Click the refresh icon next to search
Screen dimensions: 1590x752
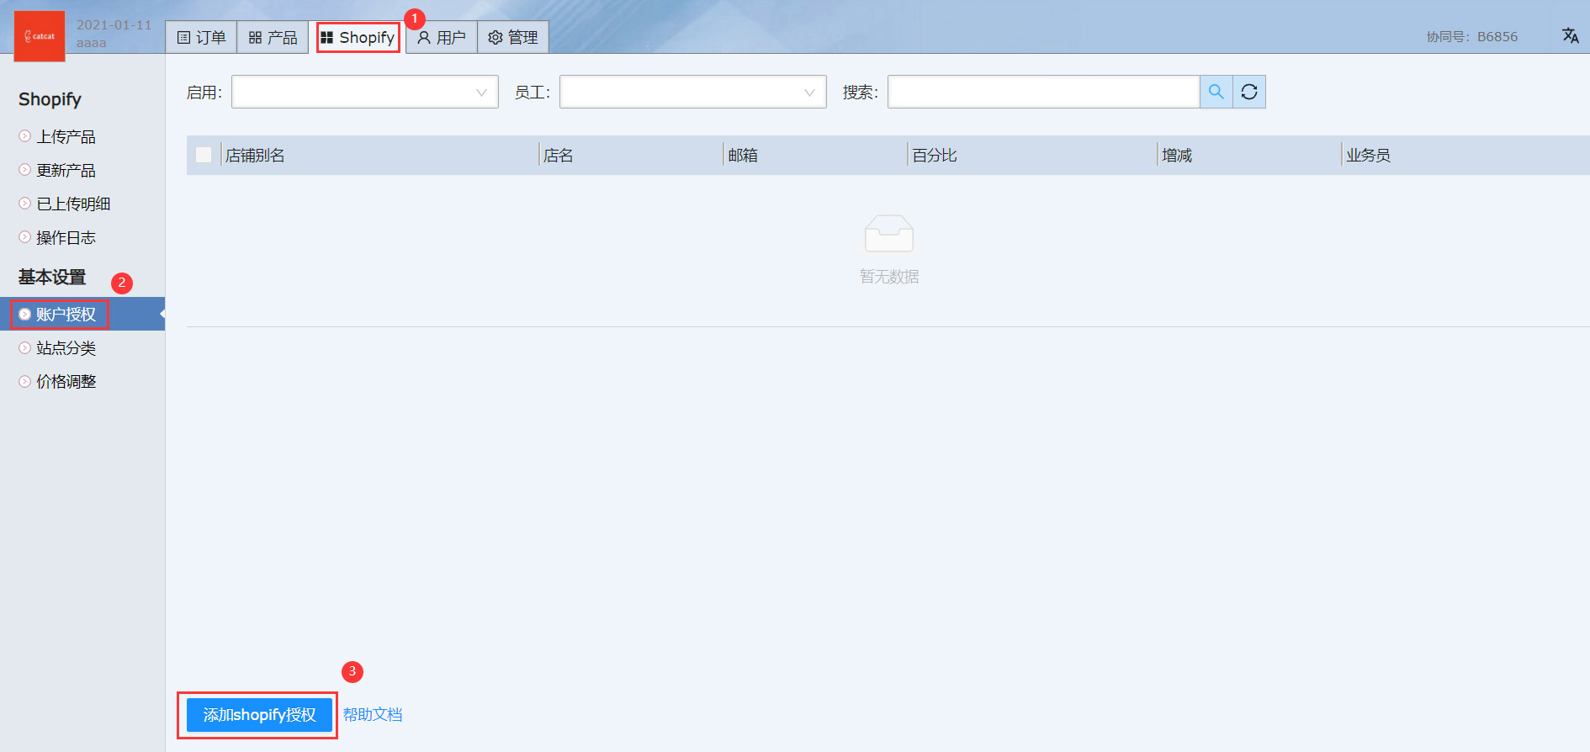[x=1249, y=92]
